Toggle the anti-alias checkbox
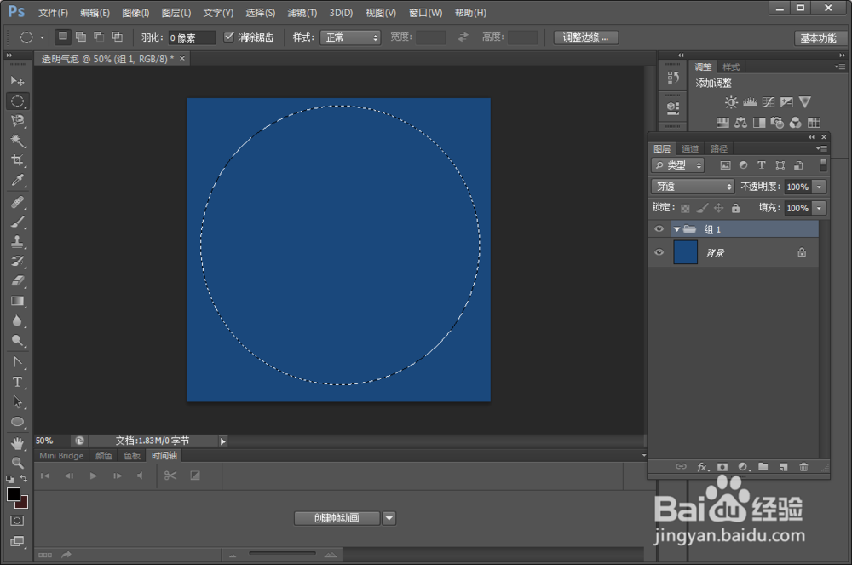The width and height of the screenshot is (852, 565). click(228, 37)
